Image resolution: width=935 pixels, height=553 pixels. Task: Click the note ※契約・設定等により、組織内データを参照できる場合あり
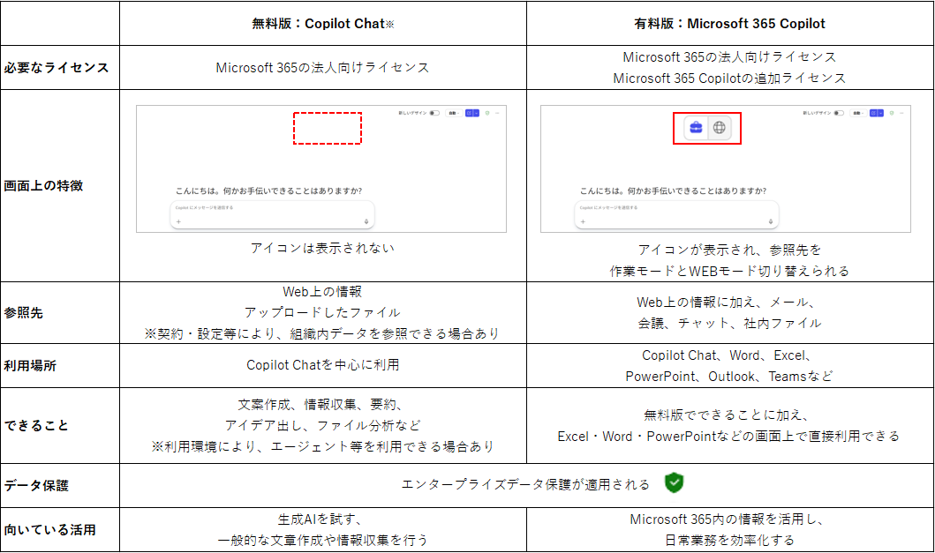click(x=322, y=333)
